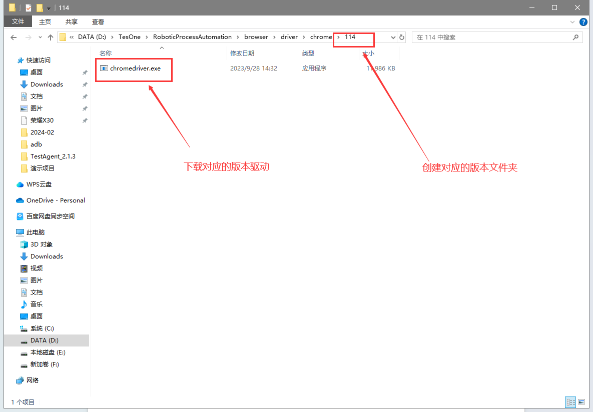Open pinned 桌面 under quick access

coord(37,72)
